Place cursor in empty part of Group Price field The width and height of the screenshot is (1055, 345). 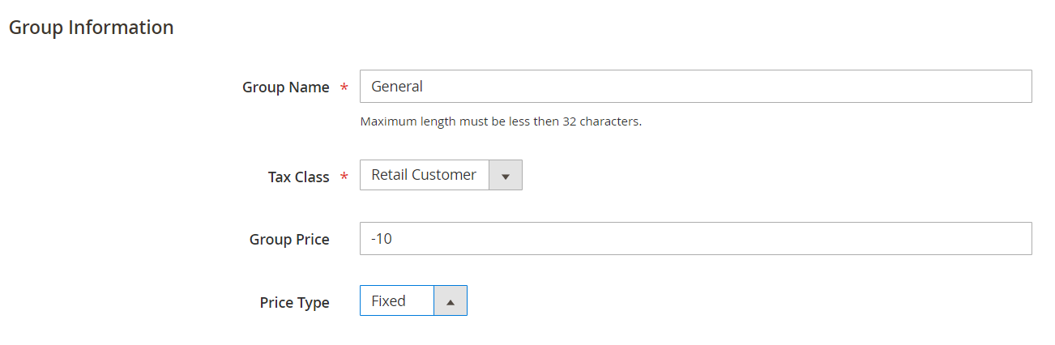tap(713, 238)
